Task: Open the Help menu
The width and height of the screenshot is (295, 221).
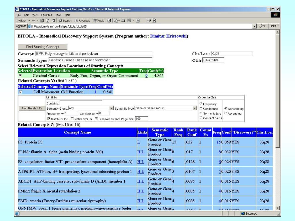Action: [x=67, y=15]
